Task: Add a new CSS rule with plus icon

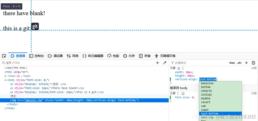Action: coord(246,63)
